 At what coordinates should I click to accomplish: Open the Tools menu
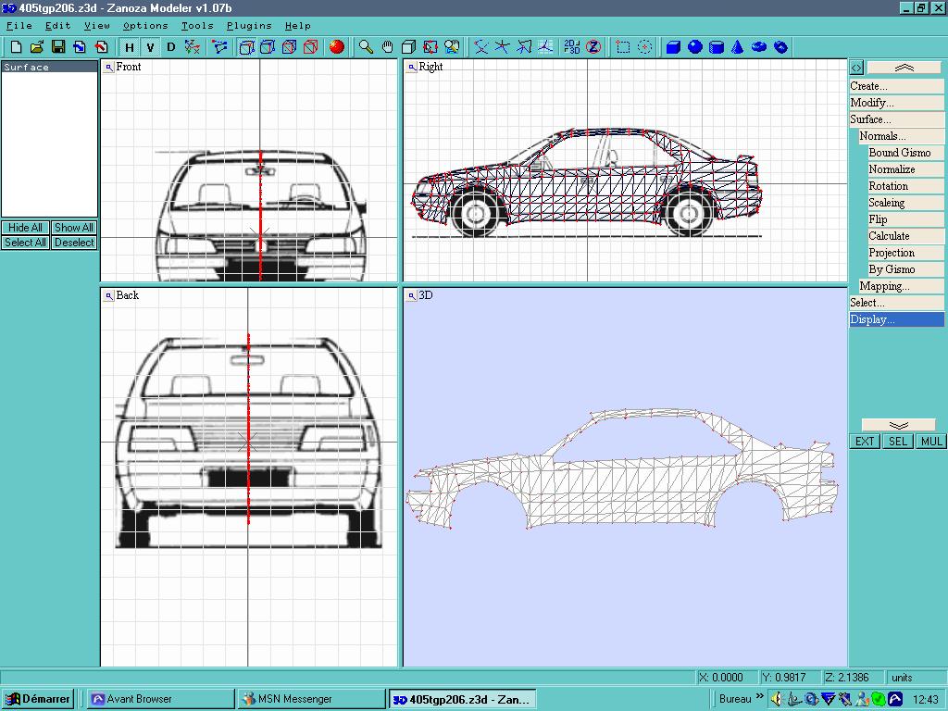(197, 26)
